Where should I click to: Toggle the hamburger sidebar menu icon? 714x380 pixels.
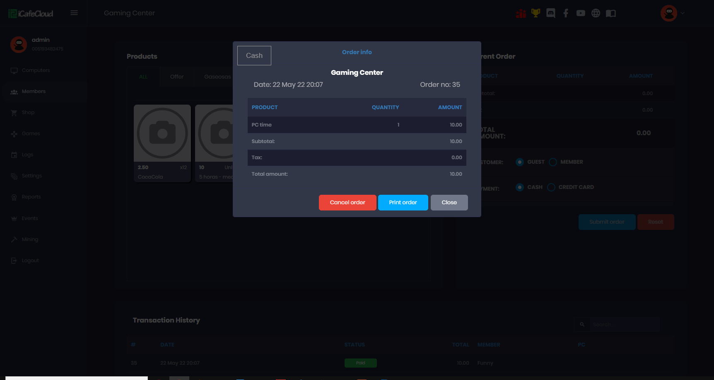tap(74, 13)
